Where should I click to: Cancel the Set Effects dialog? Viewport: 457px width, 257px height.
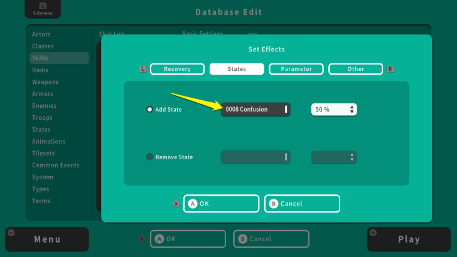(x=302, y=204)
